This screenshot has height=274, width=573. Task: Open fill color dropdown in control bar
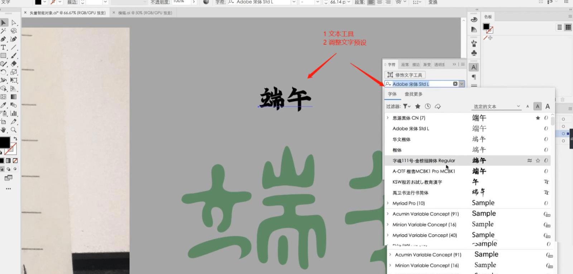45,2
